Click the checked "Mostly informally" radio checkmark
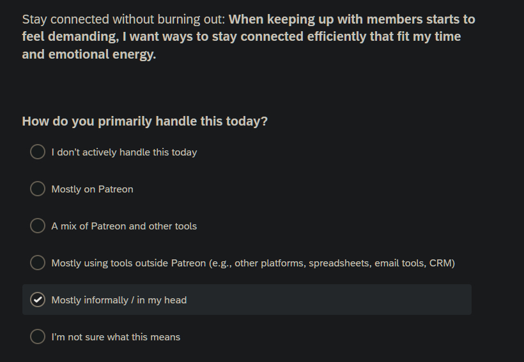 (38, 300)
